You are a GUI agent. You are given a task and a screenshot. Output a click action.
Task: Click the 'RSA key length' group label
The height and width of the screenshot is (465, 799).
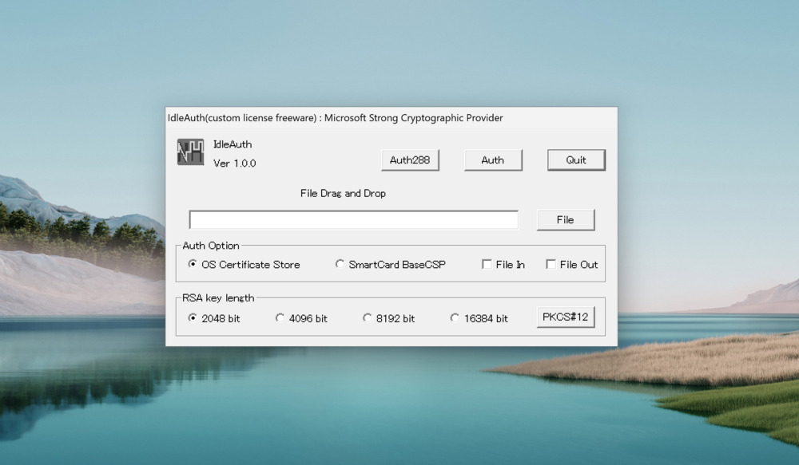(218, 298)
